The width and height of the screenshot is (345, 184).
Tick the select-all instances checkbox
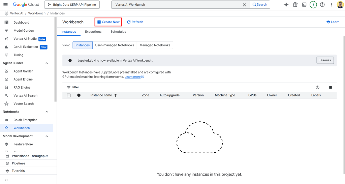click(x=69, y=95)
